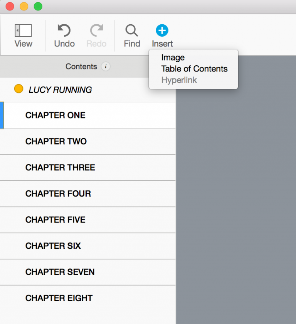Click the info icon beside Contents
The width and height of the screenshot is (296, 324).
click(x=106, y=66)
